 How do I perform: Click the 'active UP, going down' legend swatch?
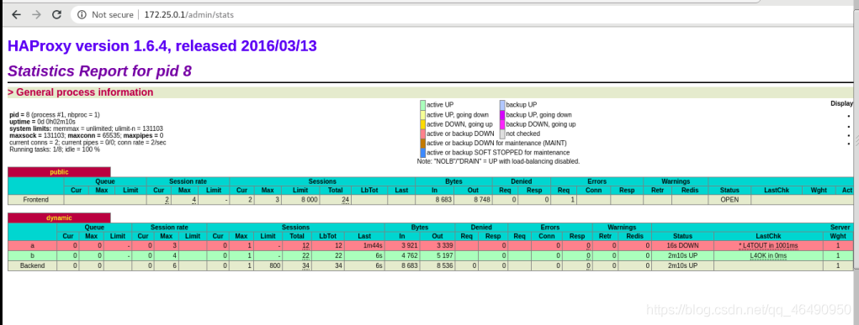click(423, 115)
